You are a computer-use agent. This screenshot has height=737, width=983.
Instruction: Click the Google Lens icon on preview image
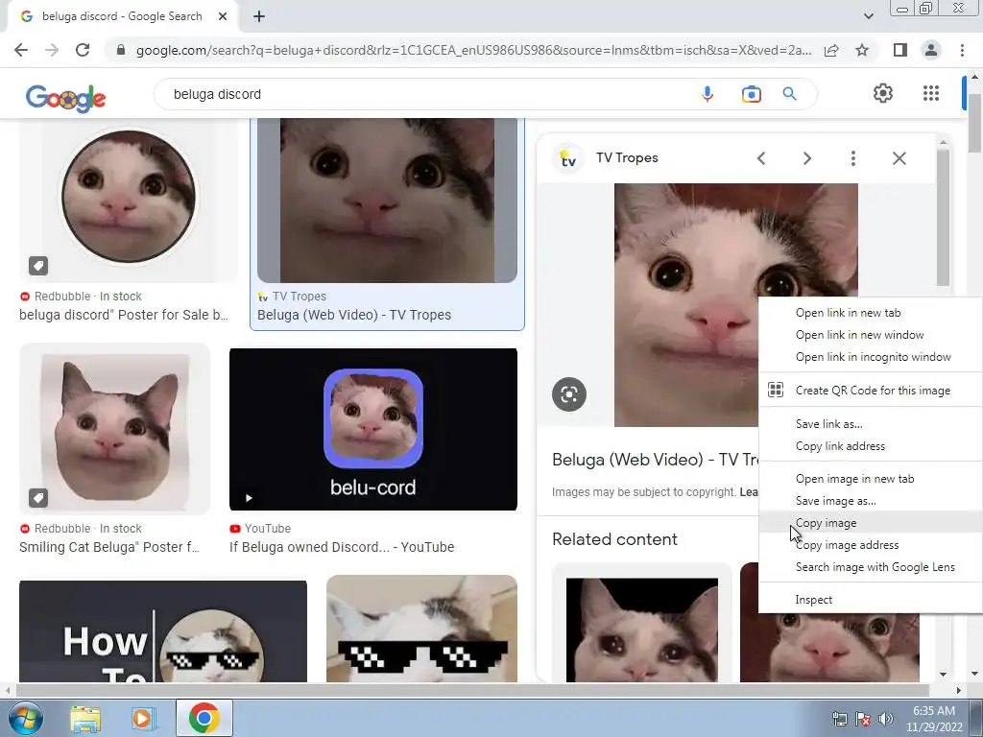[568, 394]
